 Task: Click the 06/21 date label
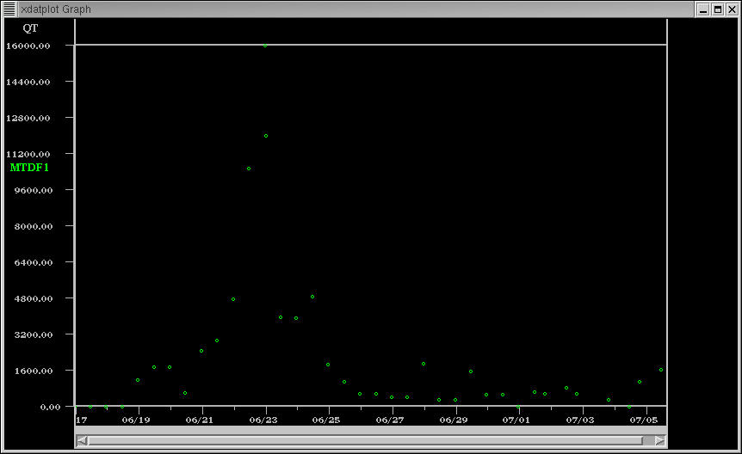pyautogui.click(x=199, y=420)
